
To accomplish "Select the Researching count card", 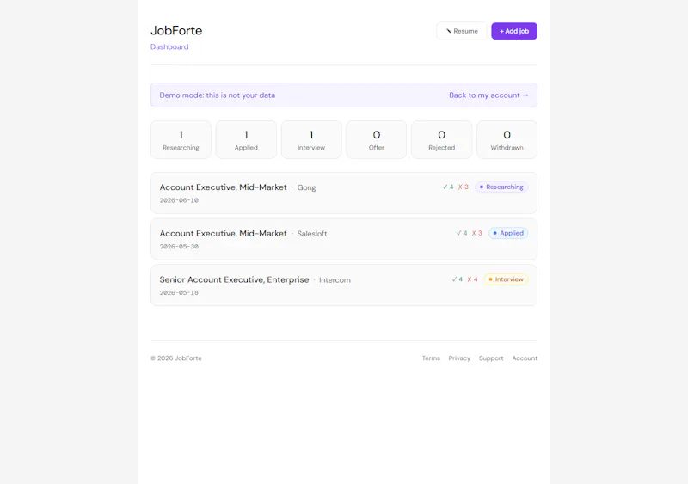I will [x=181, y=139].
